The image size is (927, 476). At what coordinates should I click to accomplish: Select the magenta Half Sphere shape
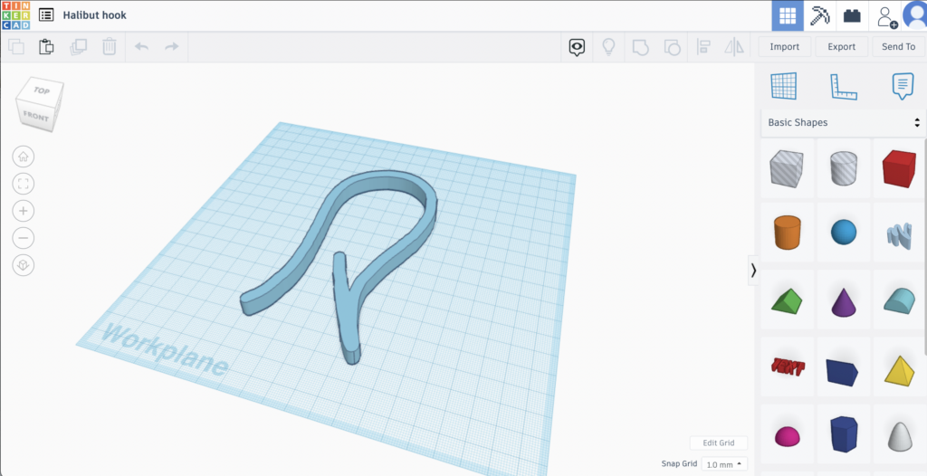click(x=787, y=436)
